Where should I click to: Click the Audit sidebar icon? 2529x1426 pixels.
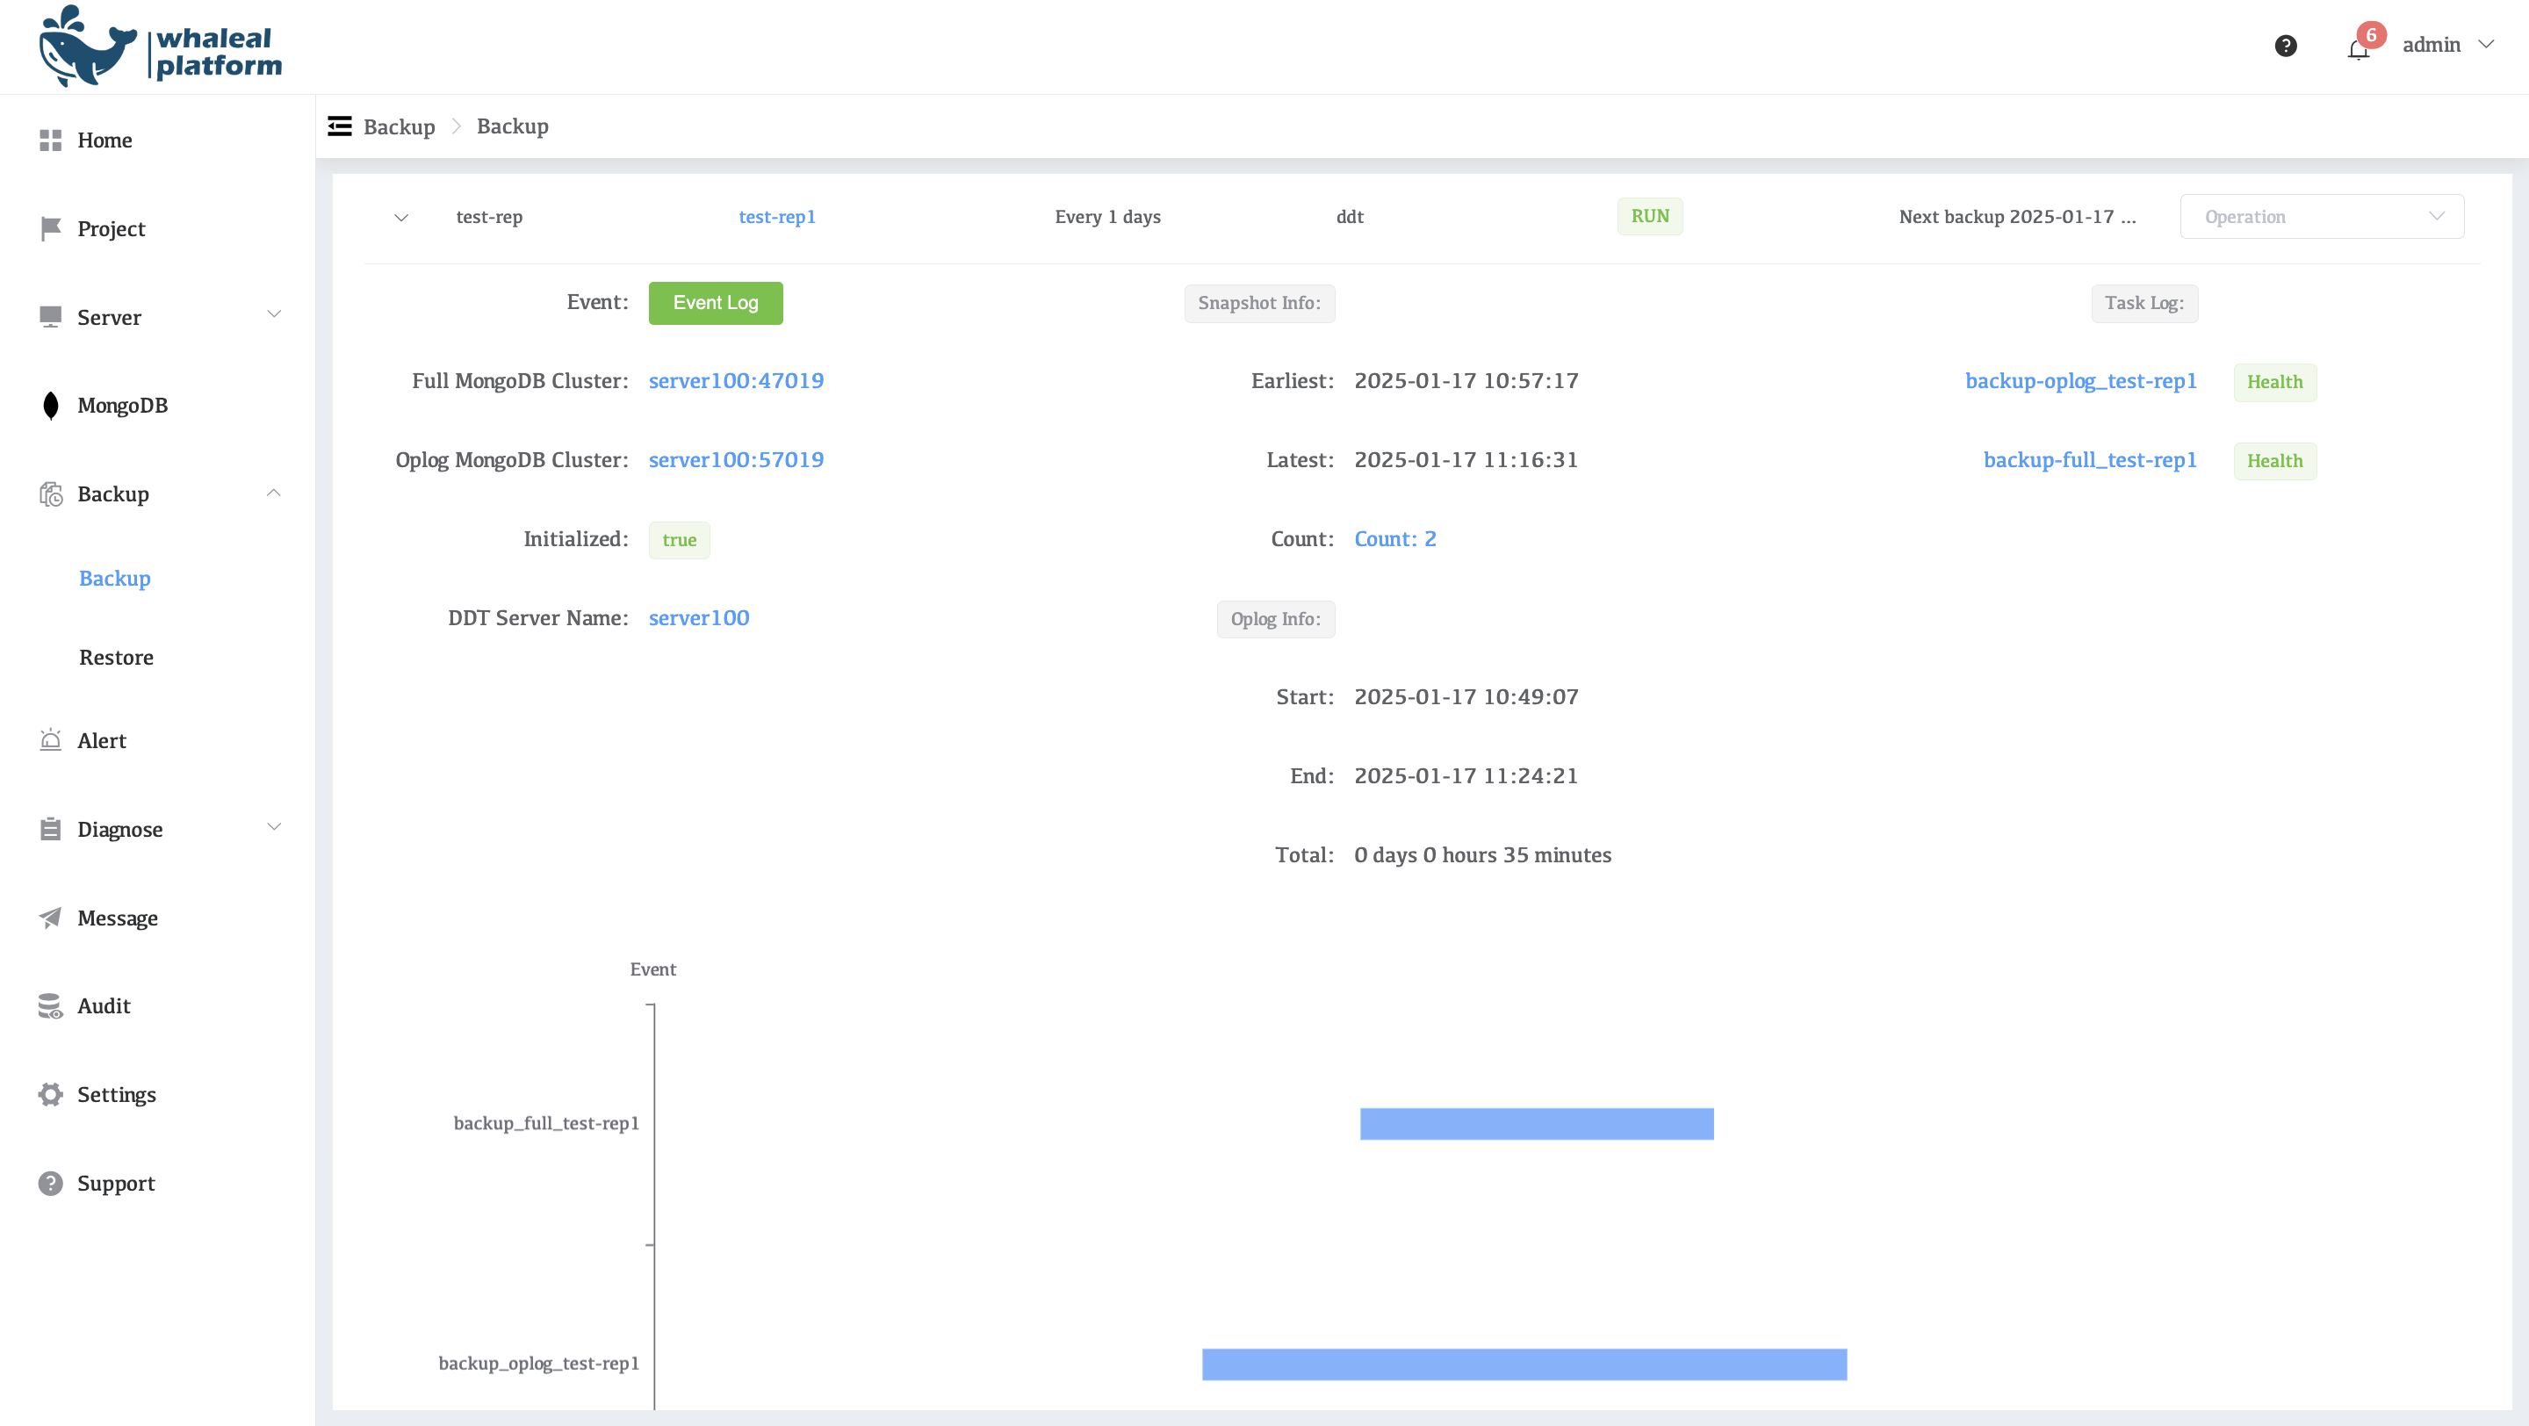51,1005
